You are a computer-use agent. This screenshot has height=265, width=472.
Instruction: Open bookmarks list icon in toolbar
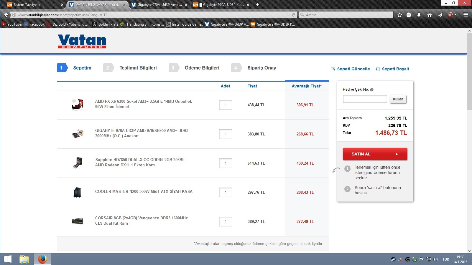coord(409,15)
